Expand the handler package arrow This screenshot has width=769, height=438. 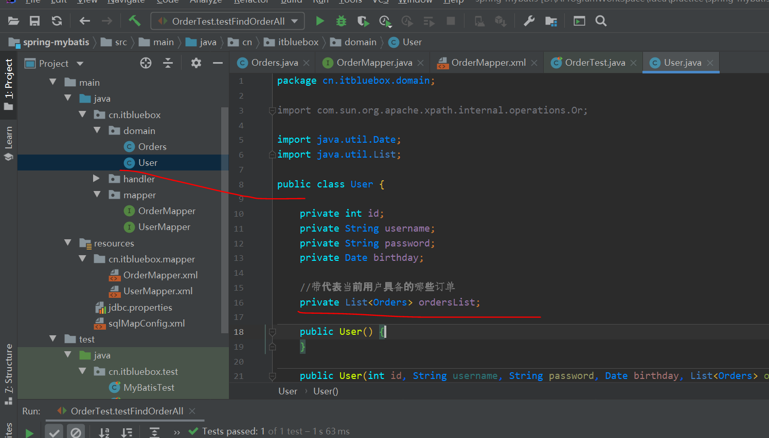click(x=96, y=178)
